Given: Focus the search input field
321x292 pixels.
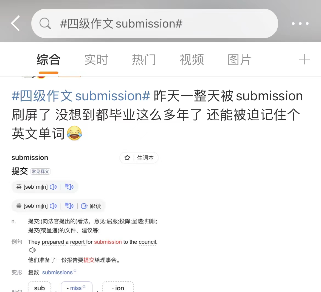Looking at the screenshot, I should point(154,23).
